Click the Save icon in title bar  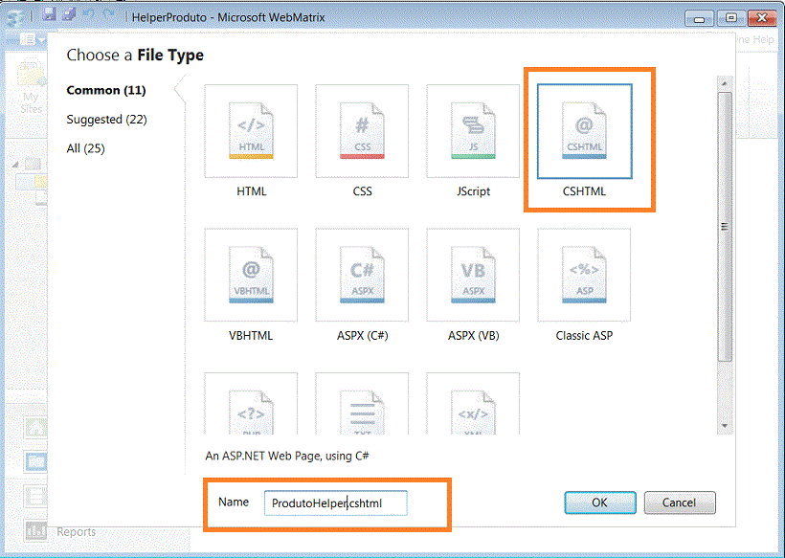tap(49, 13)
